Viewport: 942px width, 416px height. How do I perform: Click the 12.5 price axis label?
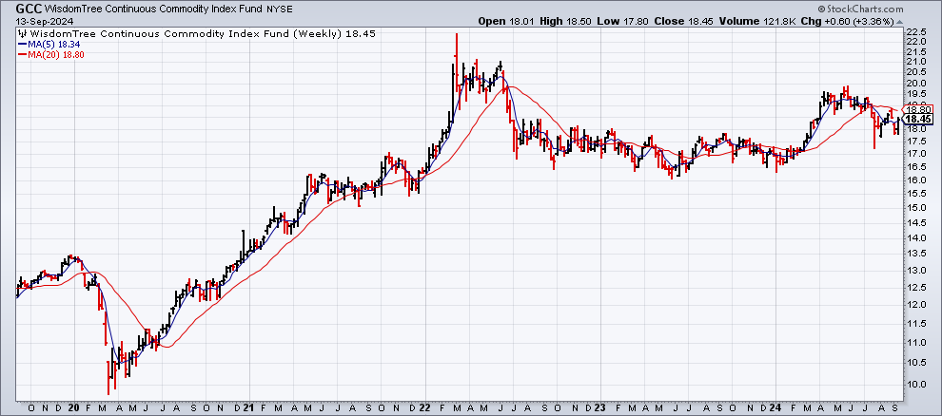917,288
